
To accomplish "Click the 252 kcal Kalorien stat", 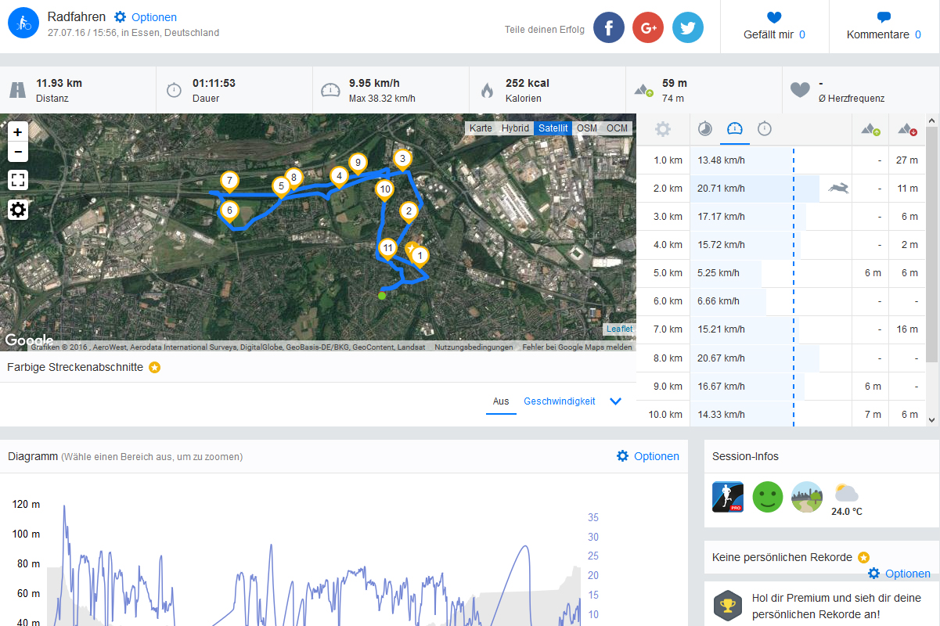I will tap(548, 90).
